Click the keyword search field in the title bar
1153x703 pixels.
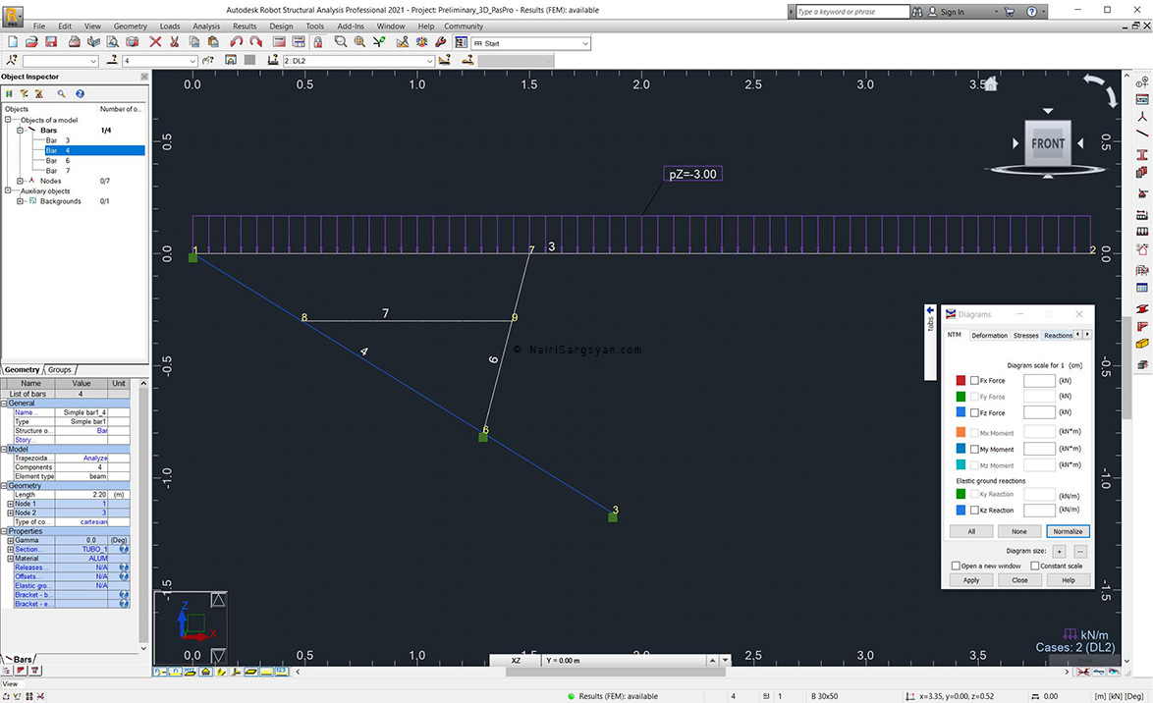pos(853,12)
